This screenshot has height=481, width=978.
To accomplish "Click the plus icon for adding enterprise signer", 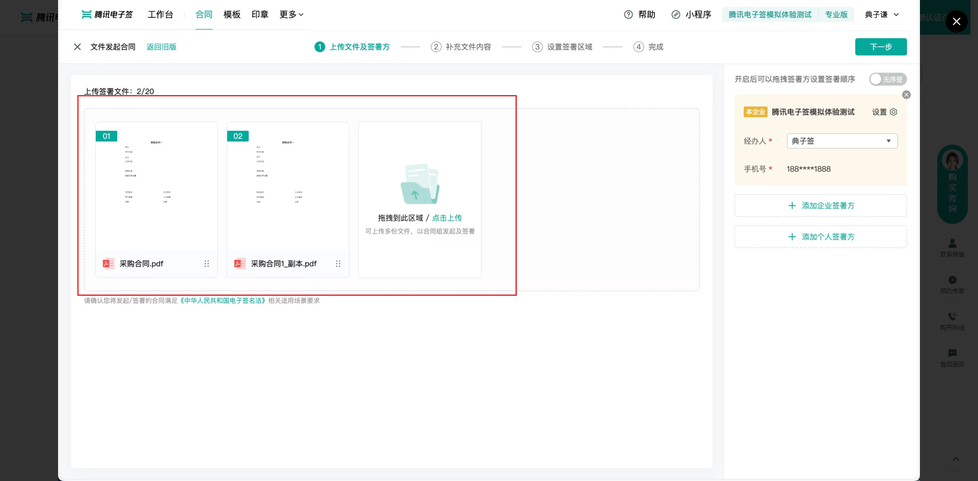I will click(x=792, y=206).
